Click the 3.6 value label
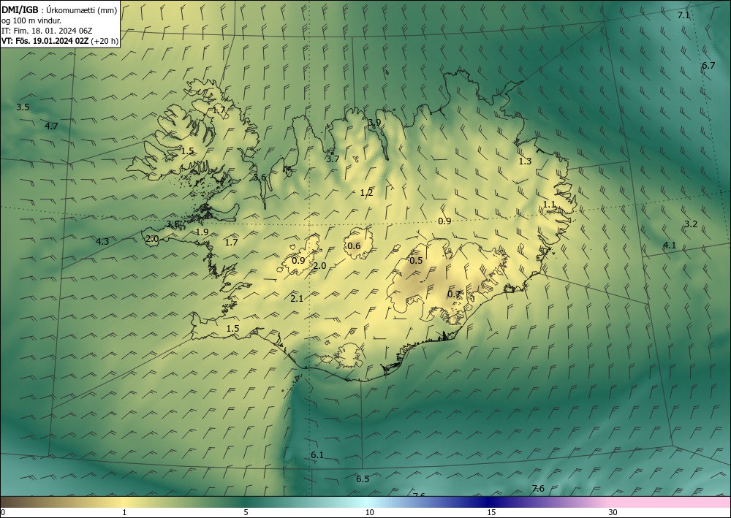Viewport: 731px width, 518px height. click(x=260, y=178)
